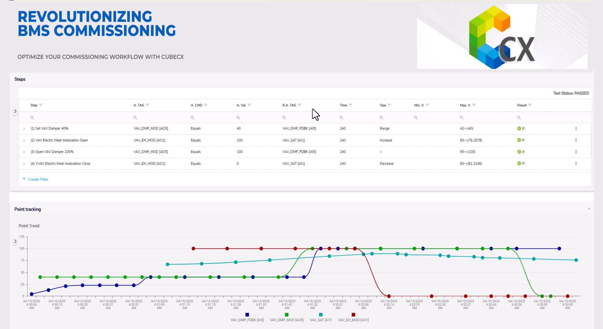Expand row (1) Set VAV Damper 40%
The image size is (603, 329).
[24, 129]
